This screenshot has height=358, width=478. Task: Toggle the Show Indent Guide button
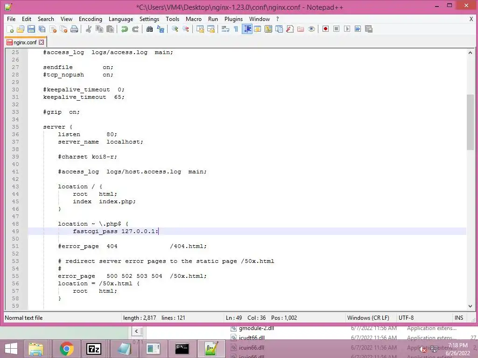tap(247, 29)
